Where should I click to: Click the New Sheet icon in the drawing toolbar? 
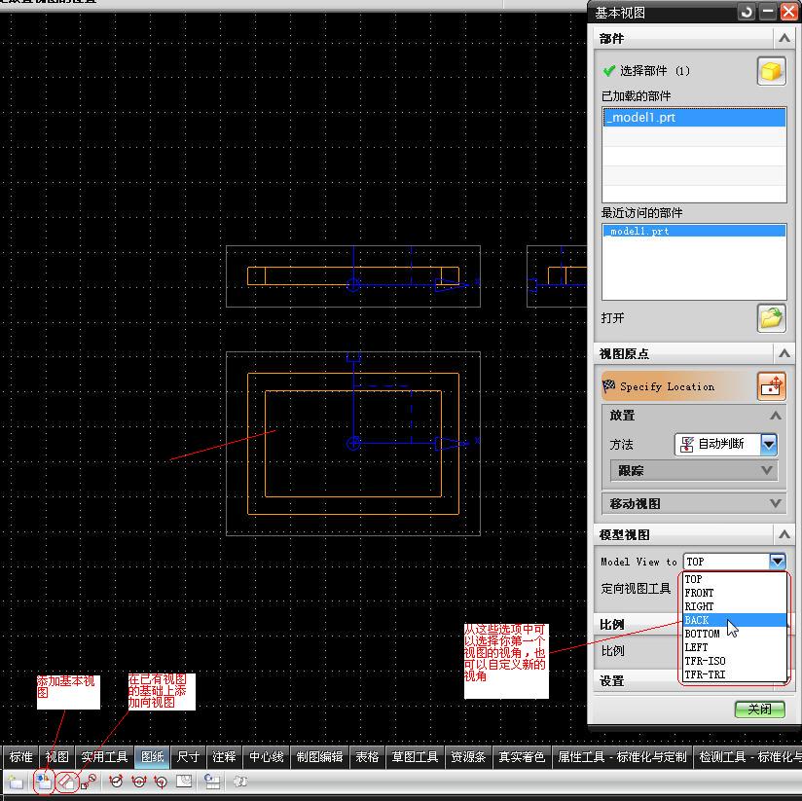[x=16, y=782]
